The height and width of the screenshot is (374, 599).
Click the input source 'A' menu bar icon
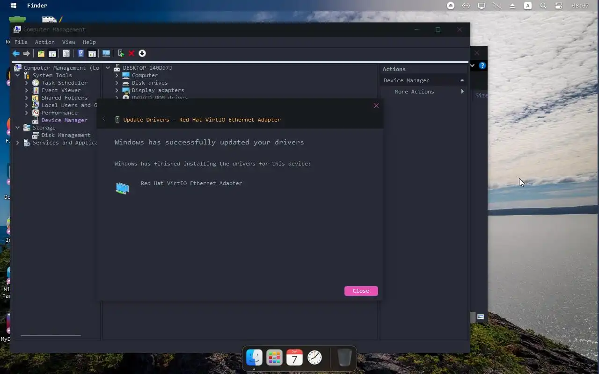[528, 6]
